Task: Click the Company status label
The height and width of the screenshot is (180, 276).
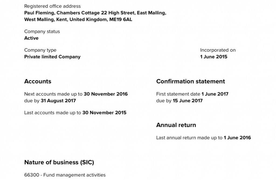Action: pyautogui.click(x=42, y=31)
